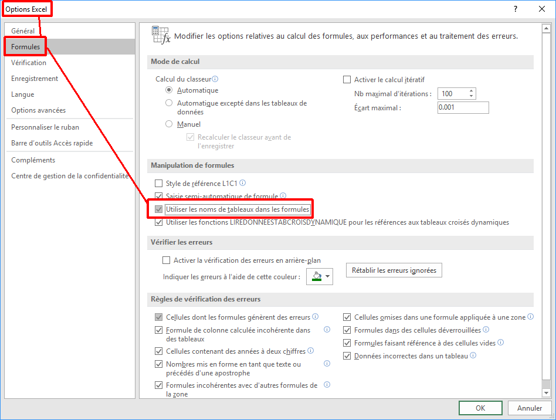
Task: Toggle LIREDONNEESTABCROISDYNAMIQUE functions checkbox
Action: [x=159, y=222]
